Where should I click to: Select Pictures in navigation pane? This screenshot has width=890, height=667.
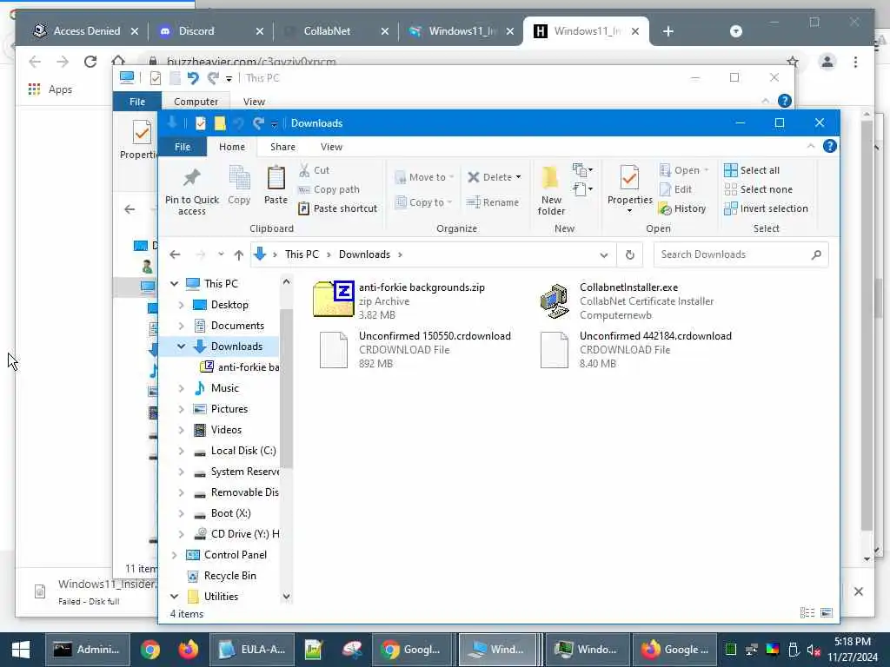(x=229, y=410)
